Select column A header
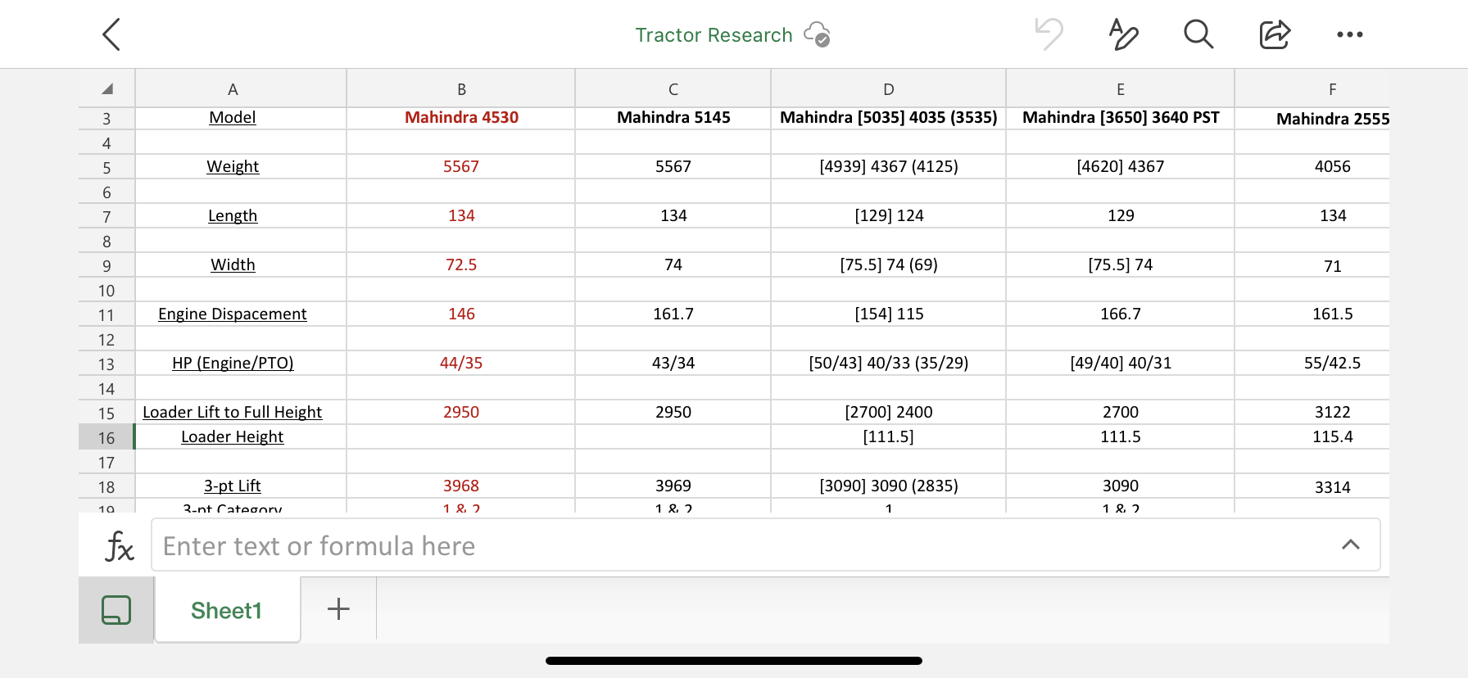 pos(241,88)
